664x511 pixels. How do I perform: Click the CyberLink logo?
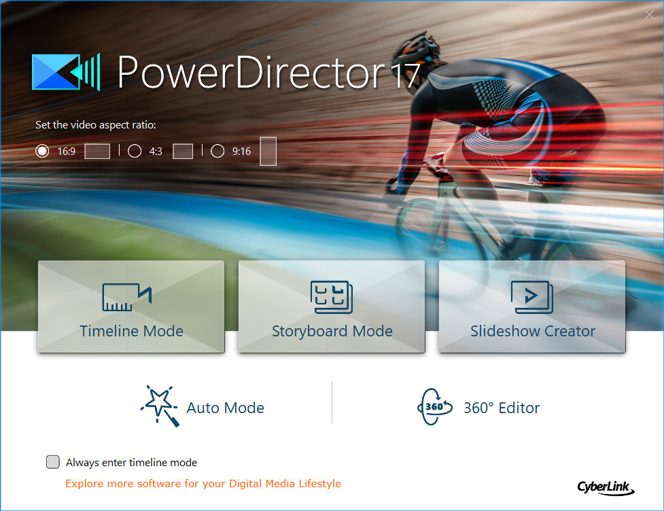[606, 488]
